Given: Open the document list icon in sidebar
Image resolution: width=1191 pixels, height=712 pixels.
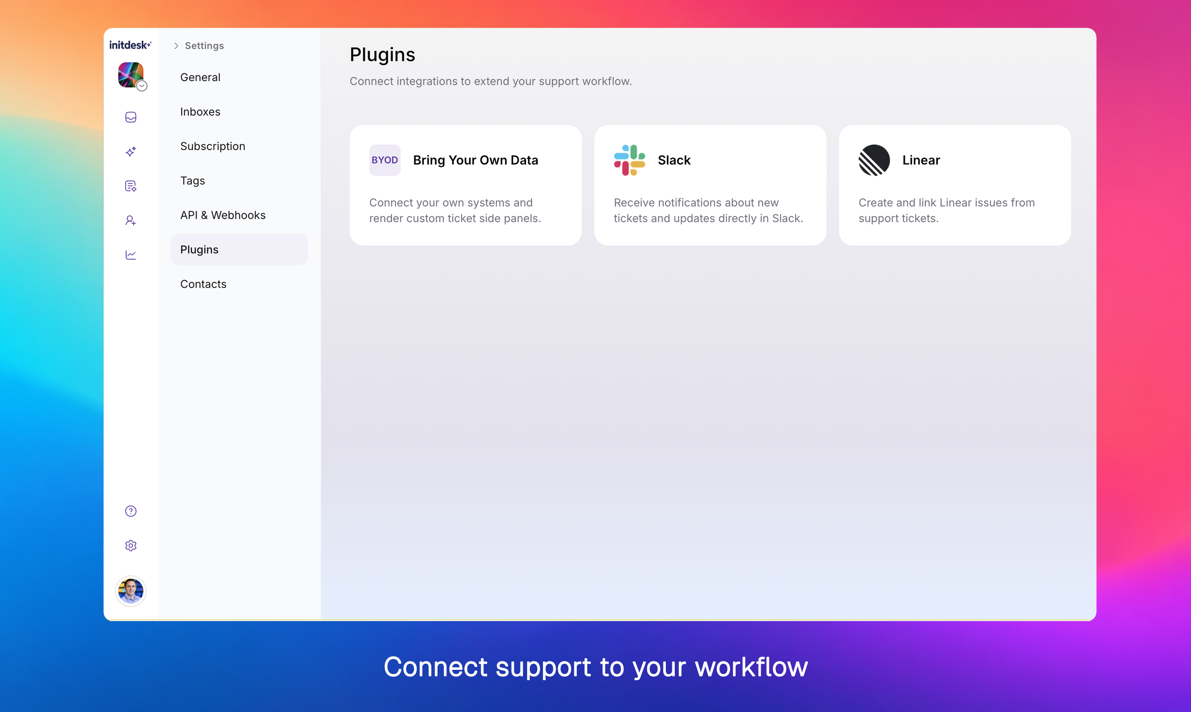Looking at the screenshot, I should click(x=131, y=186).
